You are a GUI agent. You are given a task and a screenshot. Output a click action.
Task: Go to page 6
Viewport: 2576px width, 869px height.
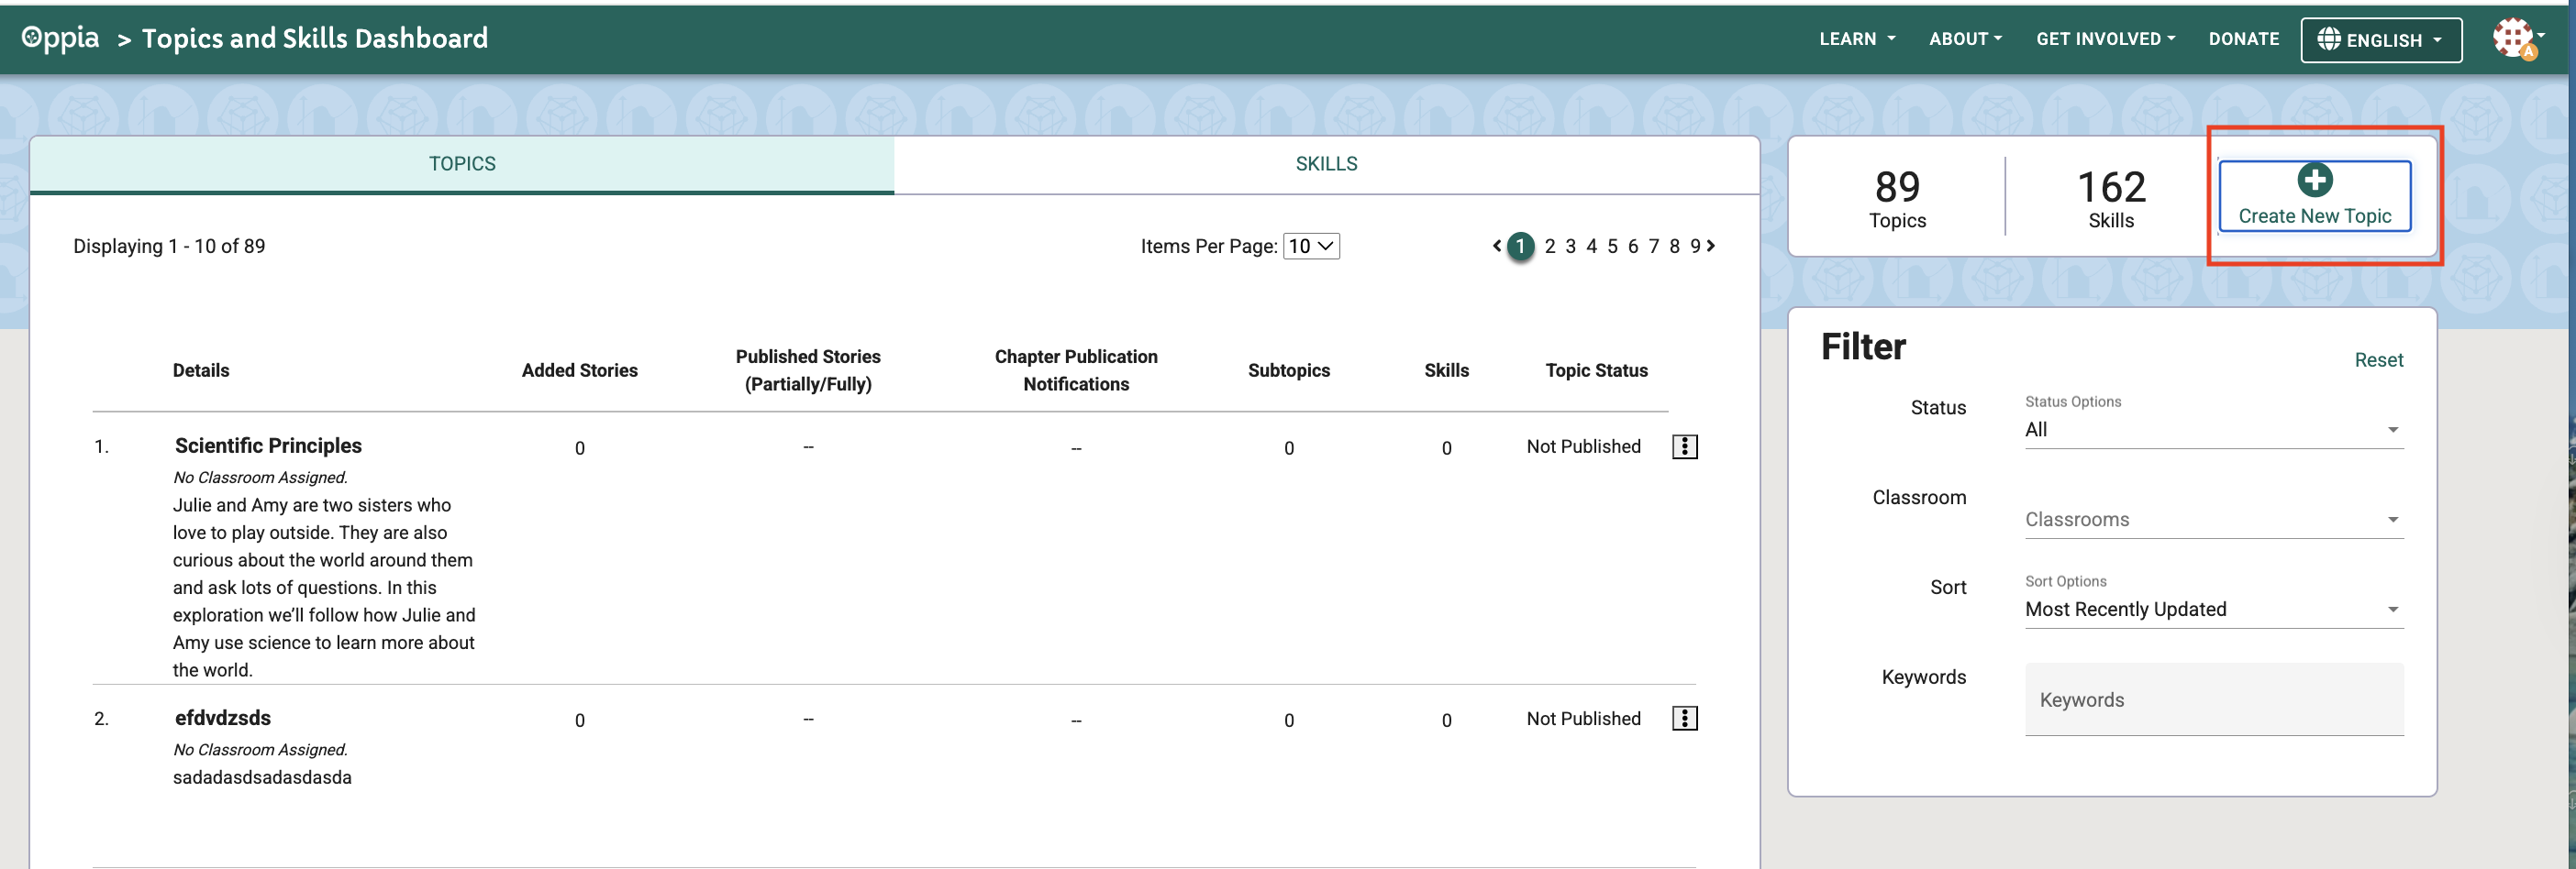1633,246
